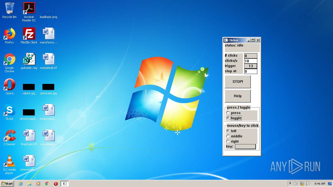The image size is (333, 187).
Task: Click the STOP! button in Clicker
Action: [x=238, y=82]
